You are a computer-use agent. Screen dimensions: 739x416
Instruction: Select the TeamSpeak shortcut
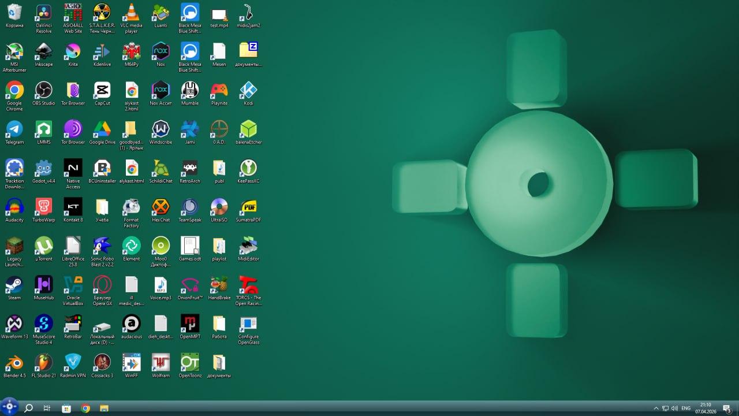(x=189, y=210)
